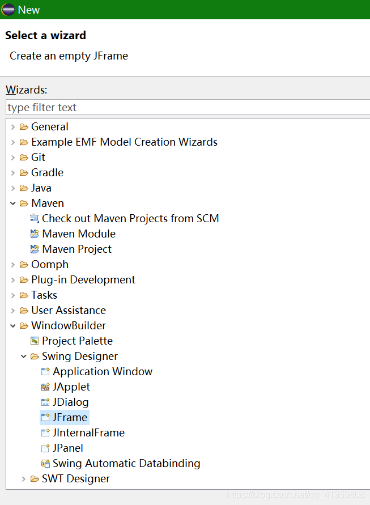Viewport: 370px width, 505px height.
Task: Click the Git folder icon
Action: [24, 158]
